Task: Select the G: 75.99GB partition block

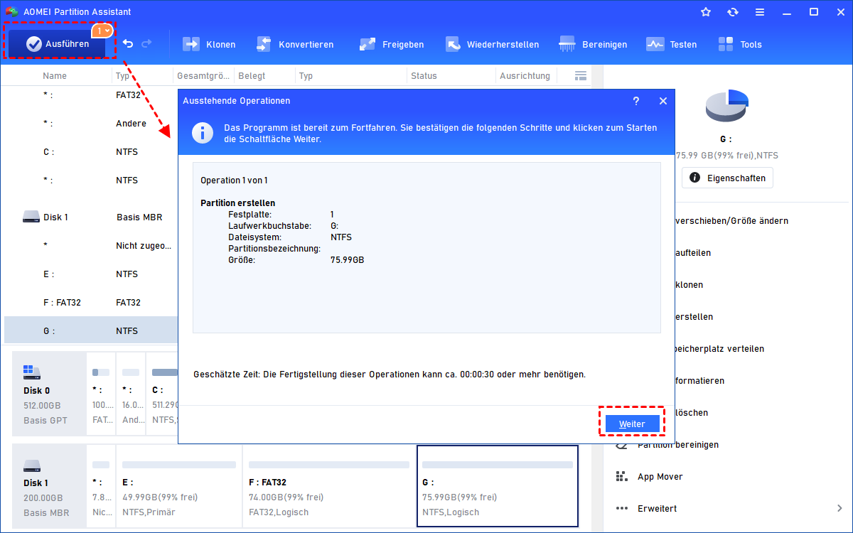Action: [x=498, y=487]
